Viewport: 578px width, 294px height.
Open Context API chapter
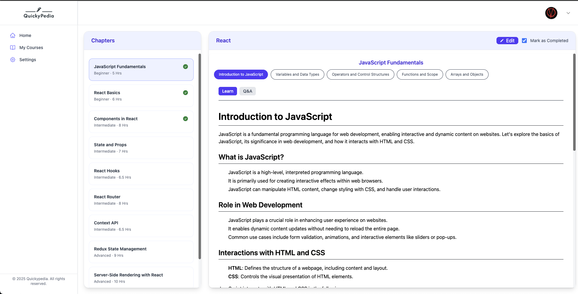[141, 226]
